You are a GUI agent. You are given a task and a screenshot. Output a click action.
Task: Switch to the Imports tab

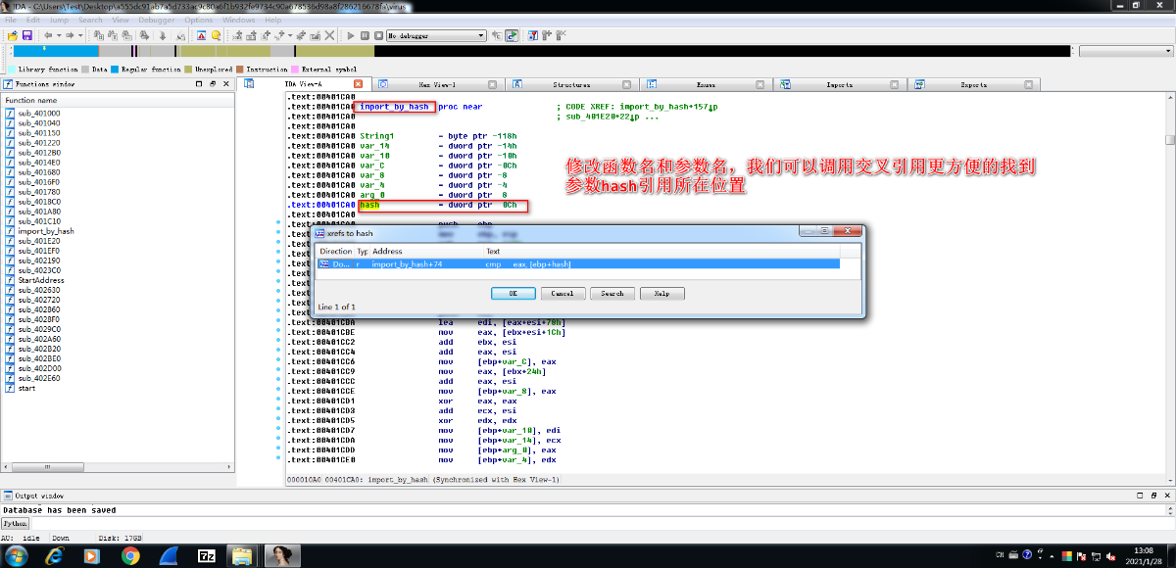(839, 85)
